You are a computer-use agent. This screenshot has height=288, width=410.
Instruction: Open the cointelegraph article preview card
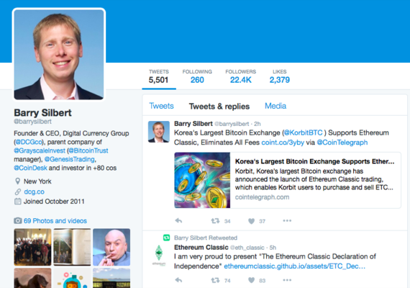288,180
